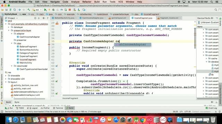Click the Debug app bug icon
The height and width of the screenshot is (124, 222).
click(53, 10)
